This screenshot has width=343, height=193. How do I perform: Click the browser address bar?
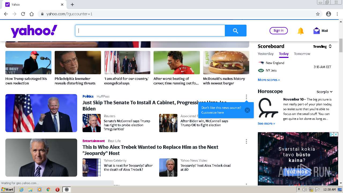pos(177,14)
